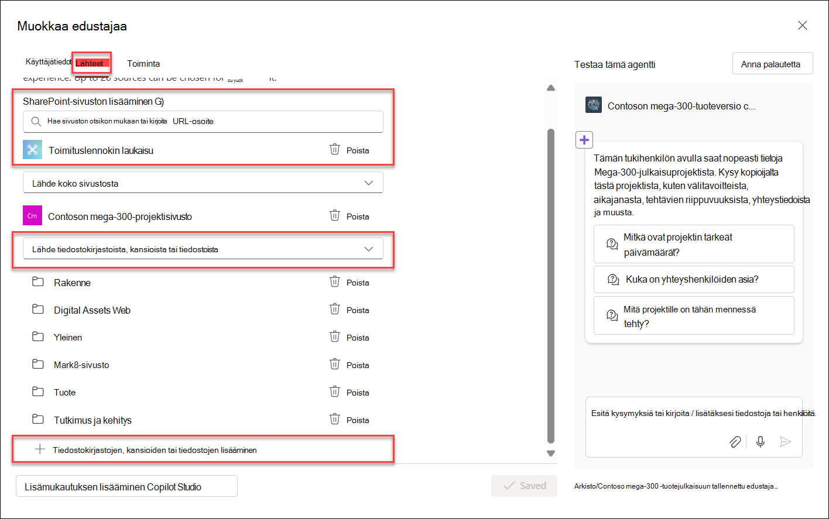829x519 pixels.
Task: Click the scrollbar up arrow
Action: point(550,88)
